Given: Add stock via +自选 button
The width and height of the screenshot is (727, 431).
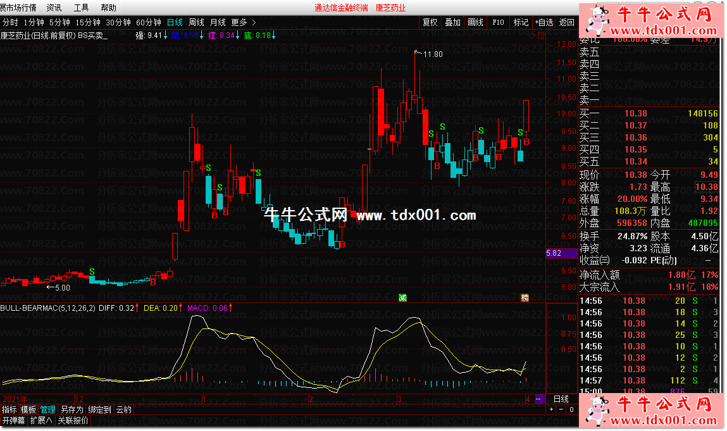Looking at the screenshot, I should coord(544,22).
